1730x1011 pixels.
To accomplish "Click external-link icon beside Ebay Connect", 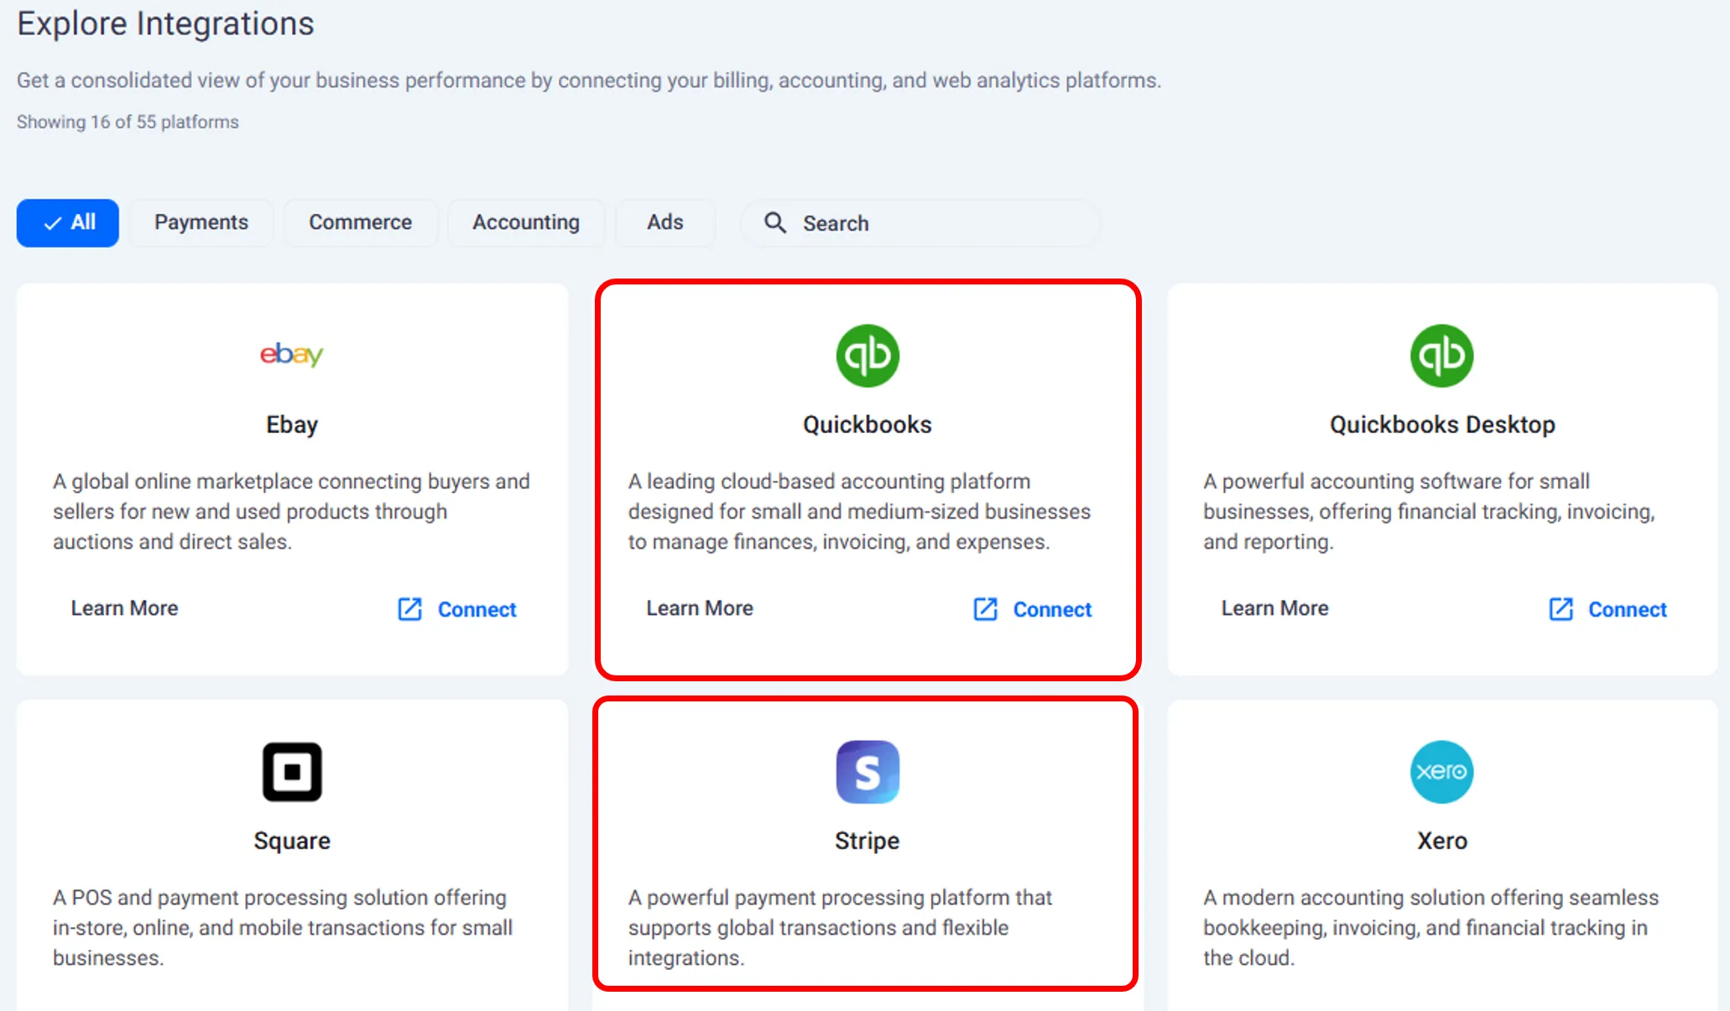I will tap(409, 609).
